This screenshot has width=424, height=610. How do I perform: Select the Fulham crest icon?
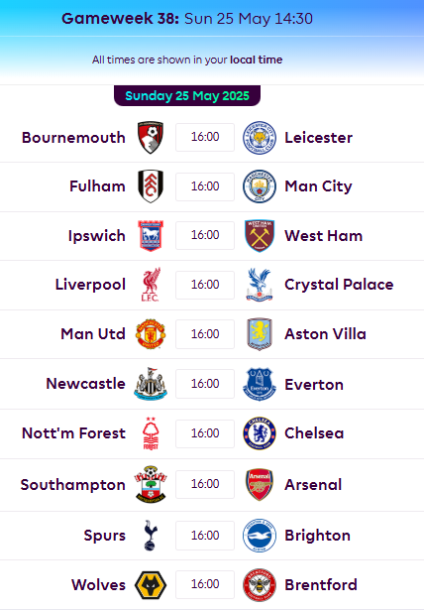pos(151,186)
